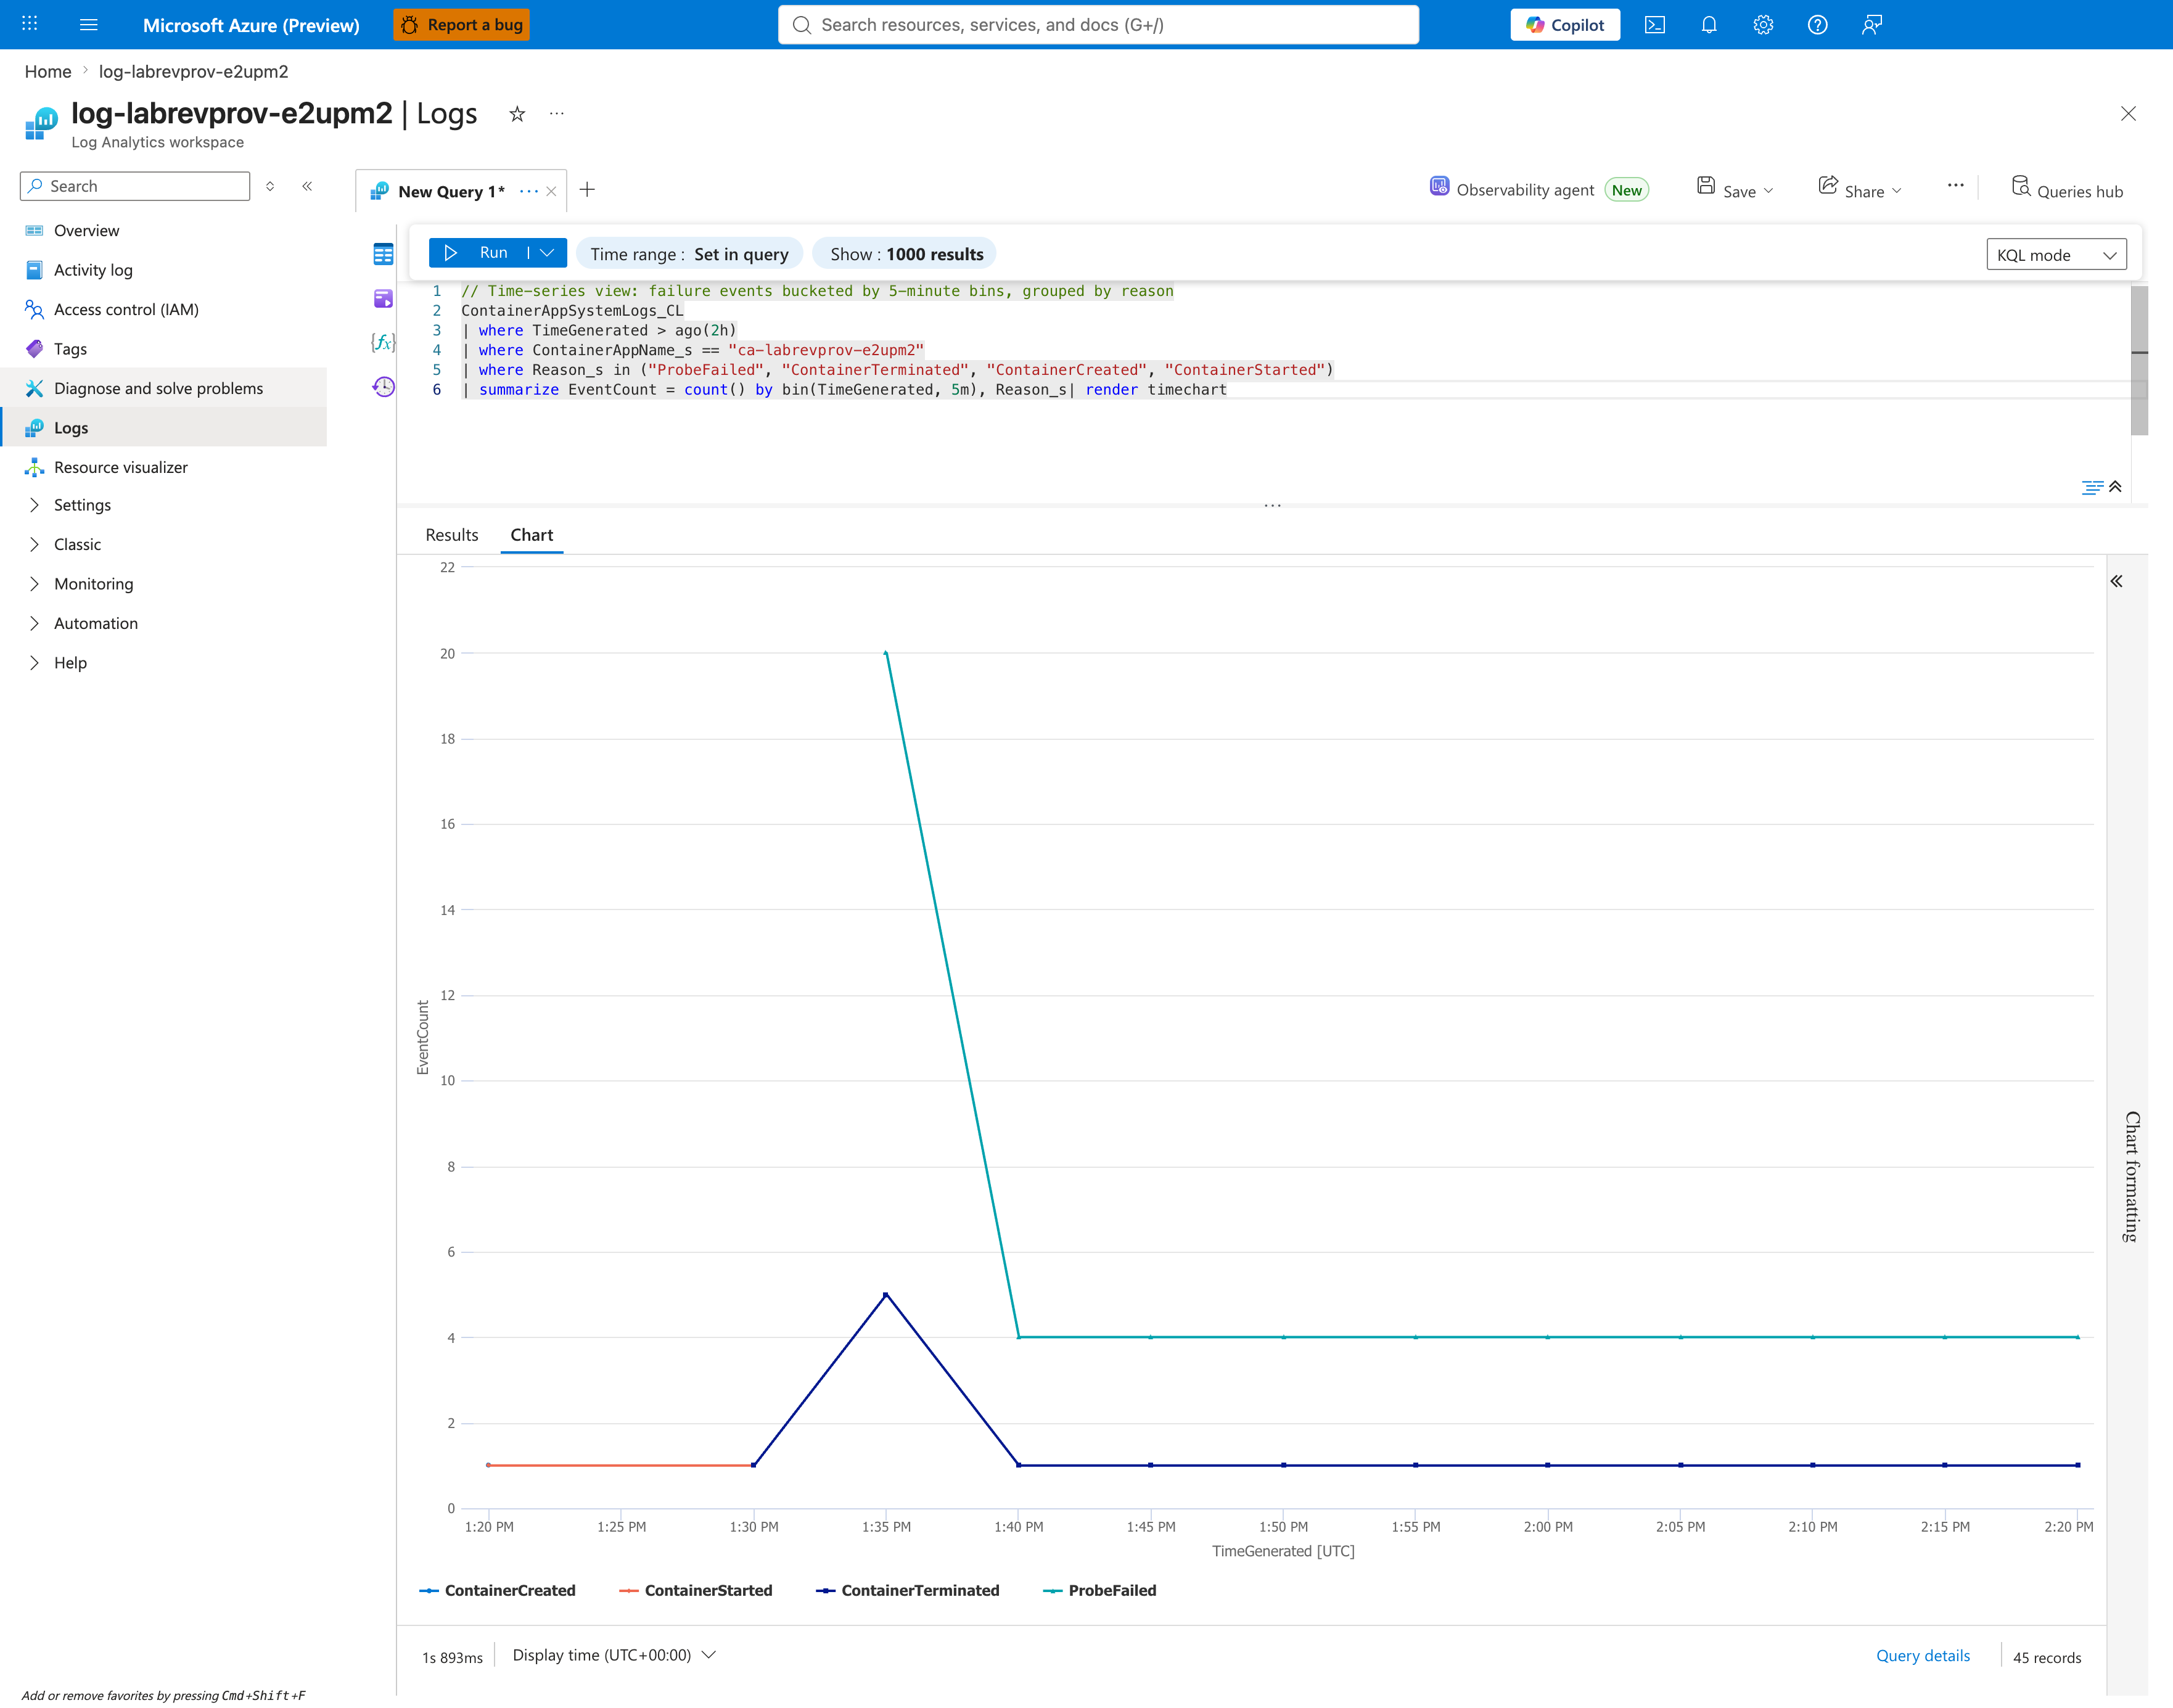The width and height of the screenshot is (2173, 1708).
Task: Expand Chart formatting panel with double chevron
Action: [2116, 581]
